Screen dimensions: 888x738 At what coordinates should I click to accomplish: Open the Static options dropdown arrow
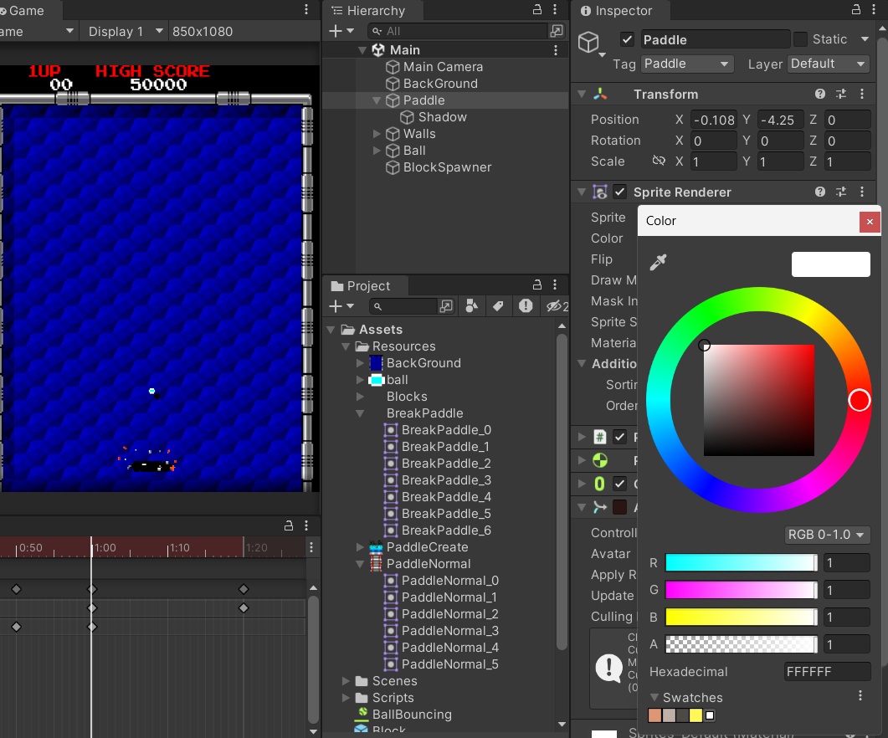pyautogui.click(x=865, y=39)
